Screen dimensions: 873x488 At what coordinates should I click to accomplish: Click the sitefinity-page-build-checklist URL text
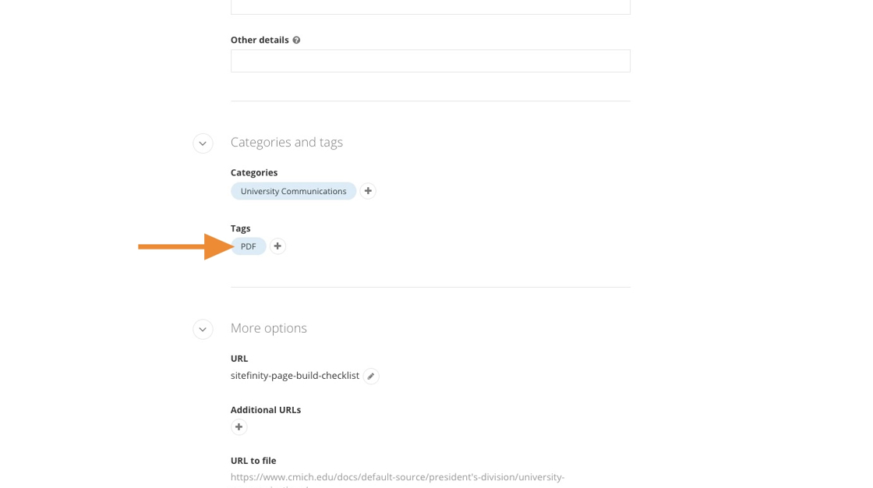[295, 376]
